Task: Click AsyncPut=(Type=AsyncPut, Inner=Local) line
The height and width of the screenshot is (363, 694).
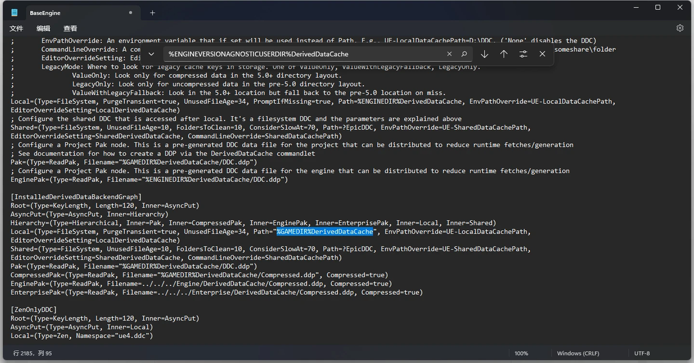Action: pos(82,327)
